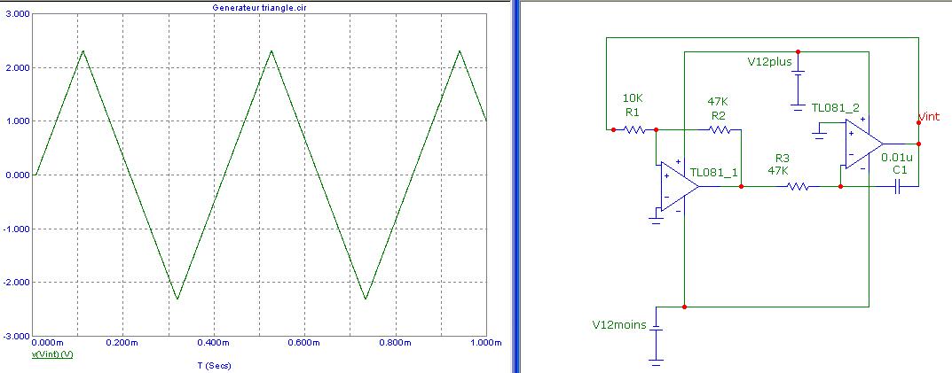
Task: Click the R2 name label
Action: [719, 115]
